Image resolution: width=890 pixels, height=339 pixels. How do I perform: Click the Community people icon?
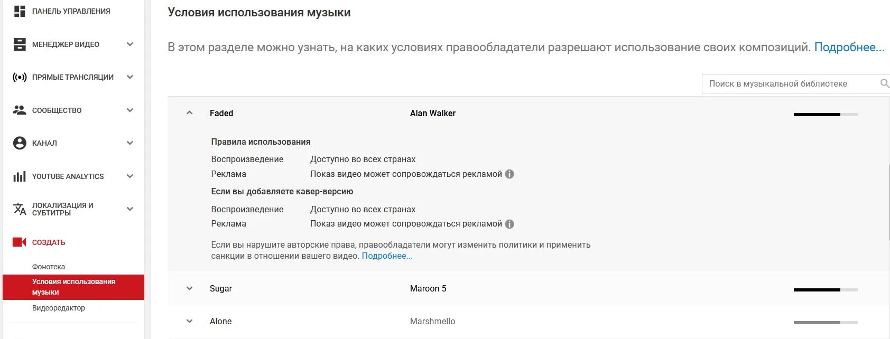click(x=20, y=110)
